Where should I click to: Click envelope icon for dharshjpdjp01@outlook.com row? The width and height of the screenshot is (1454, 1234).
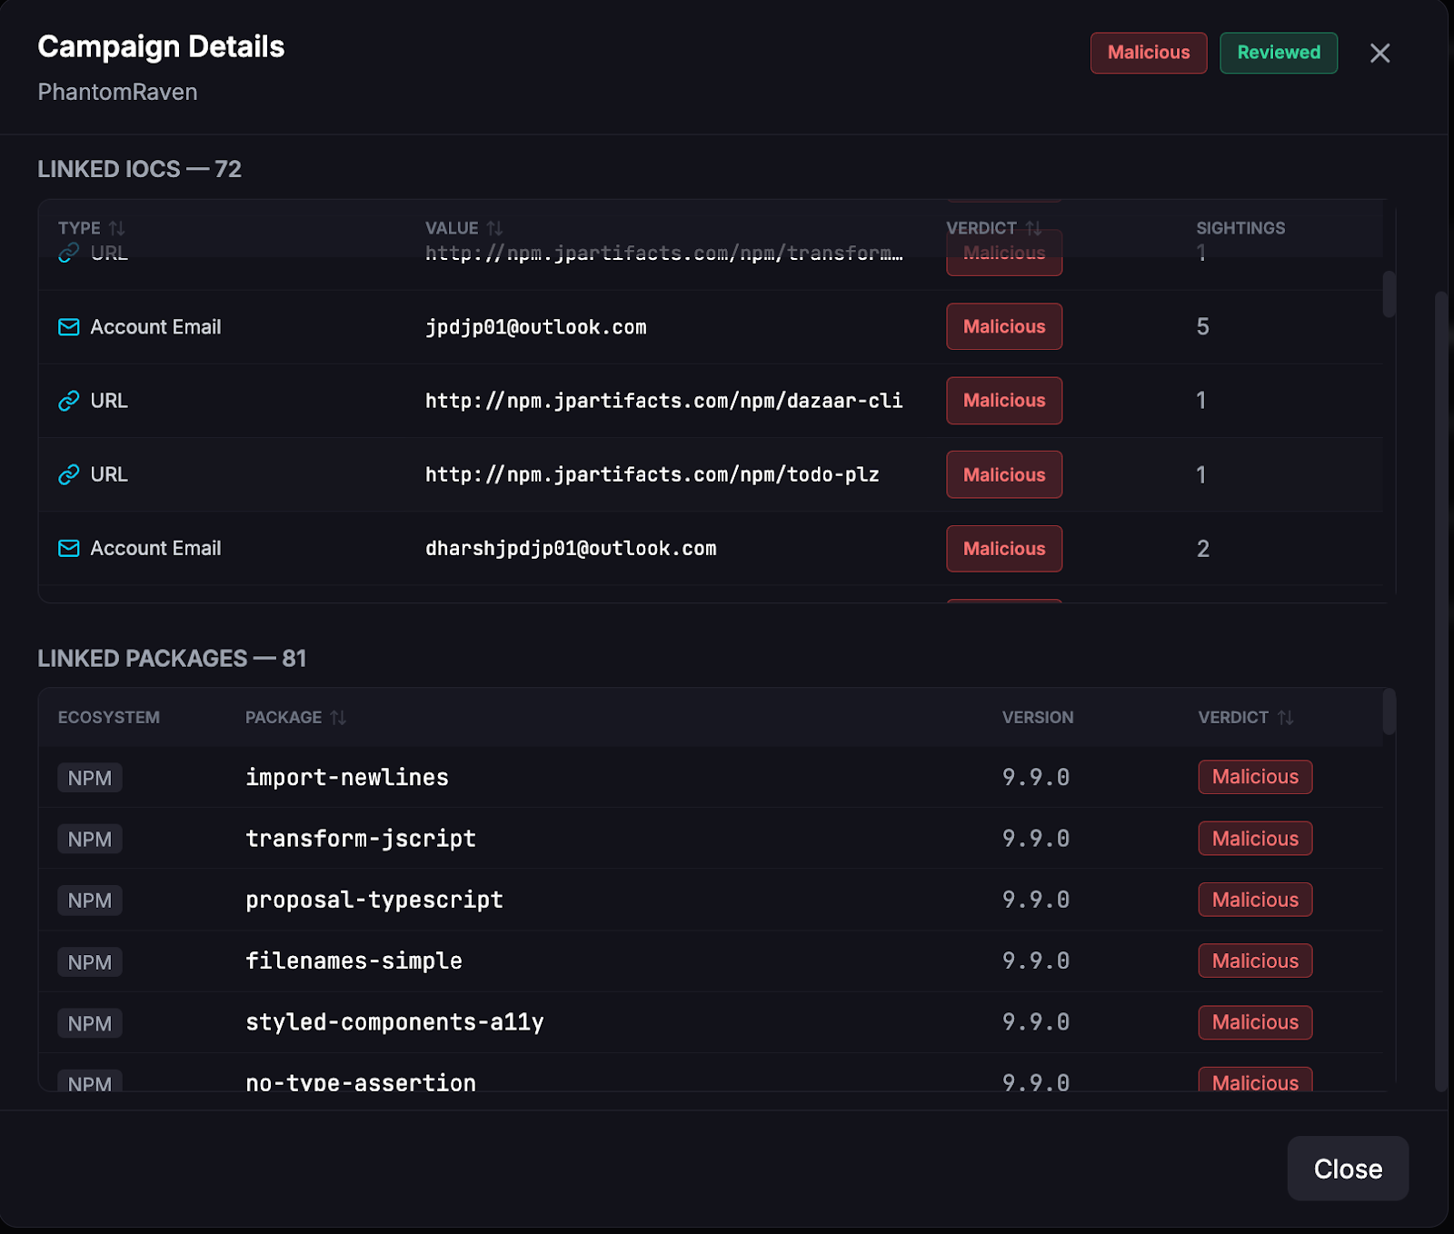[69, 548]
